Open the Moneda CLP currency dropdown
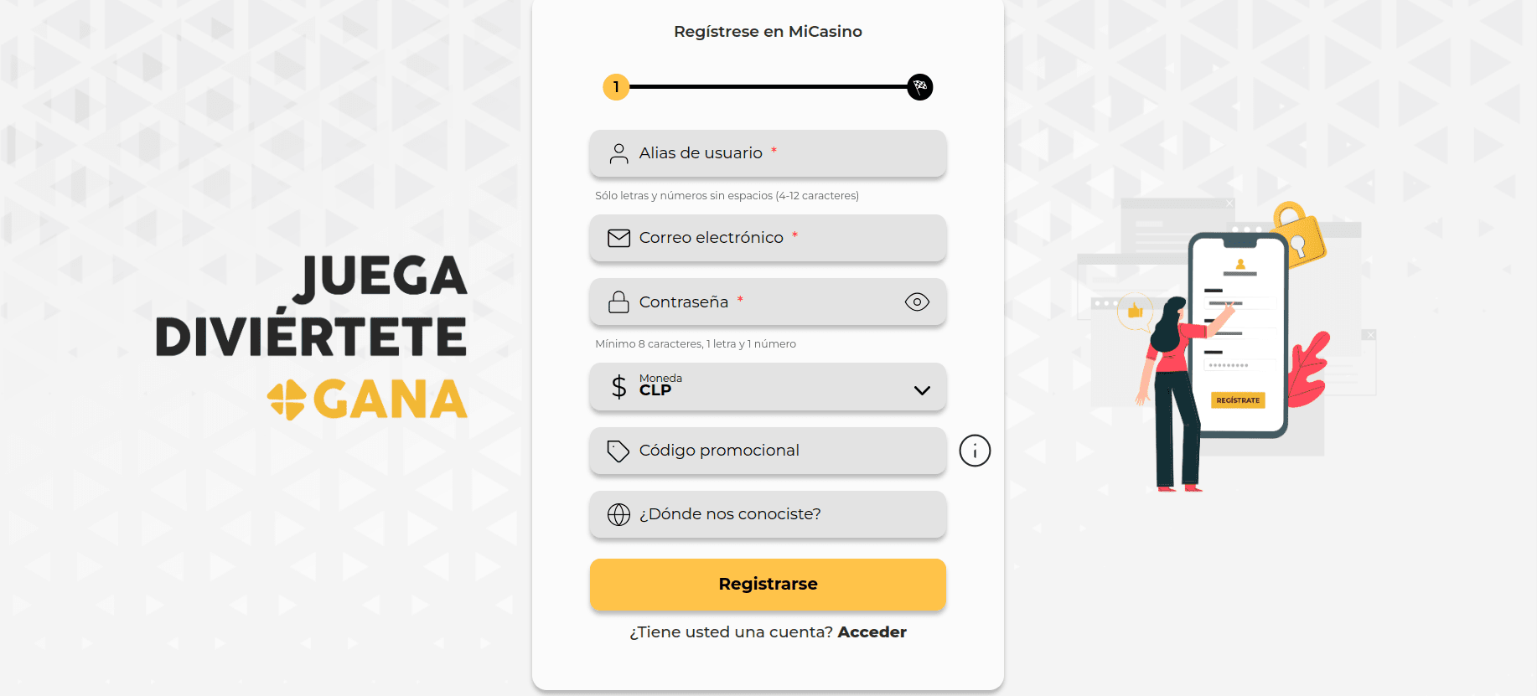This screenshot has width=1537, height=696. point(767,387)
